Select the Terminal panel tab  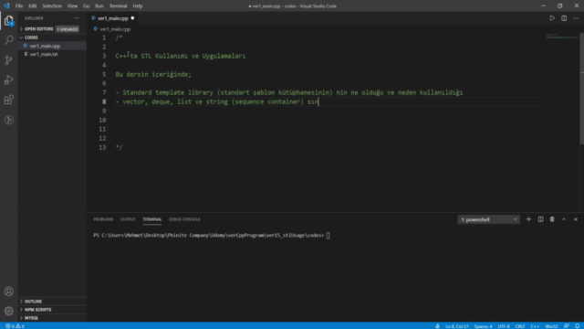coord(152,219)
